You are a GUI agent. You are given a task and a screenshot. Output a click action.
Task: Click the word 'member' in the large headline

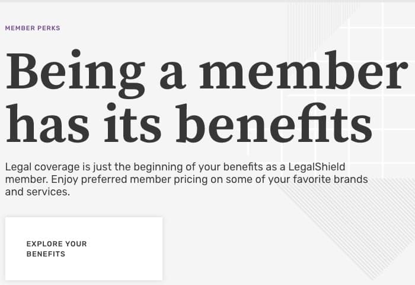click(304, 70)
